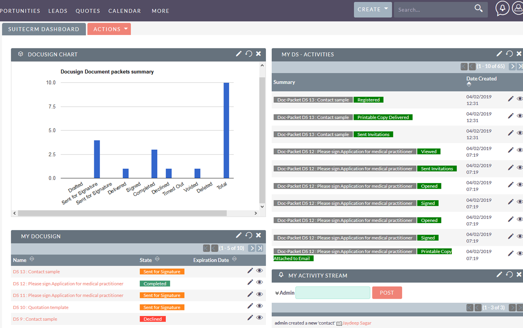
Task: Edit the Printable Copy Delivered activity
Action: pyautogui.click(x=511, y=116)
